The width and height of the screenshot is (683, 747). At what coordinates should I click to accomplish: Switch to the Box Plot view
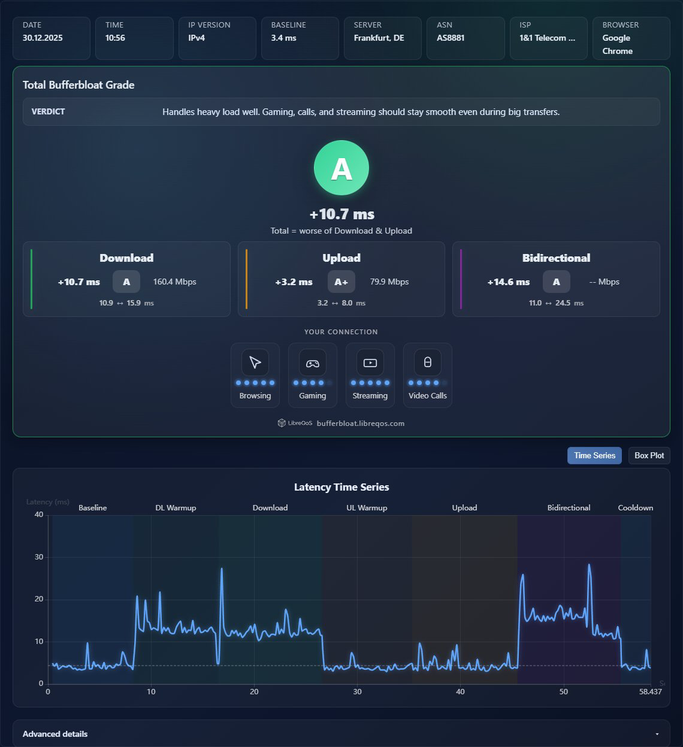pos(649,456)
